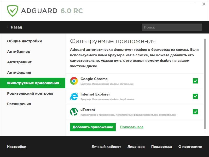Go to Антитрекинг settings
This screenshot has width=209, height=157.
click(x=19, y=62)
